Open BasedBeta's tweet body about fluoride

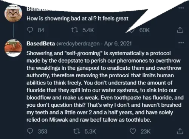pos(105,86)
